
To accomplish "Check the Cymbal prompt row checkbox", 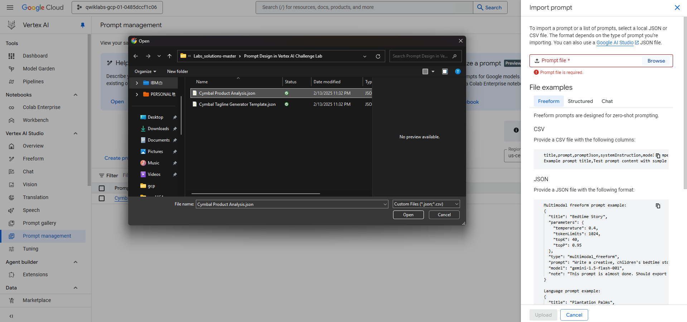I will click(102, 198).
